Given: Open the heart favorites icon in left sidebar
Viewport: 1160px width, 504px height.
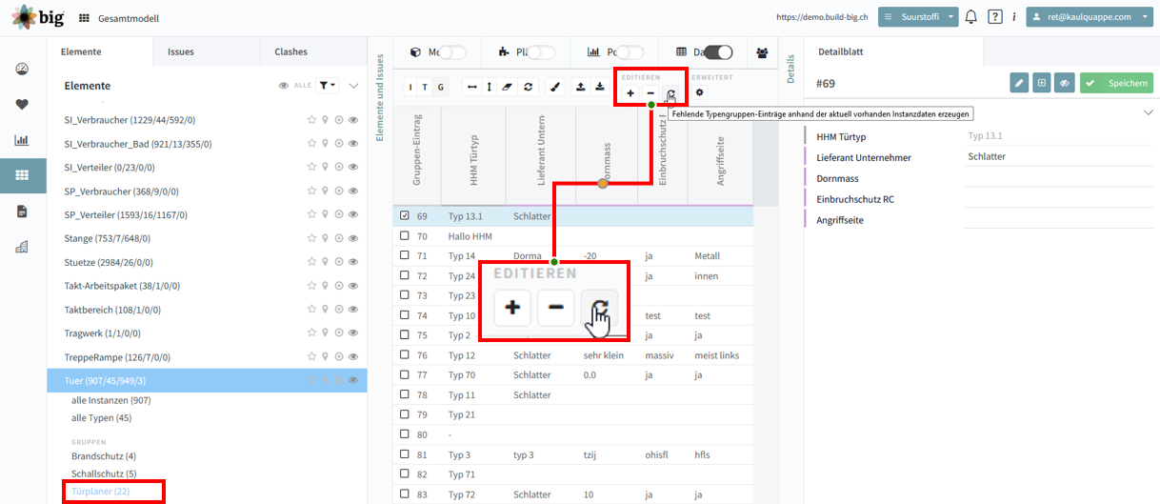Looking at the screenshot, I should click(22, 105).
